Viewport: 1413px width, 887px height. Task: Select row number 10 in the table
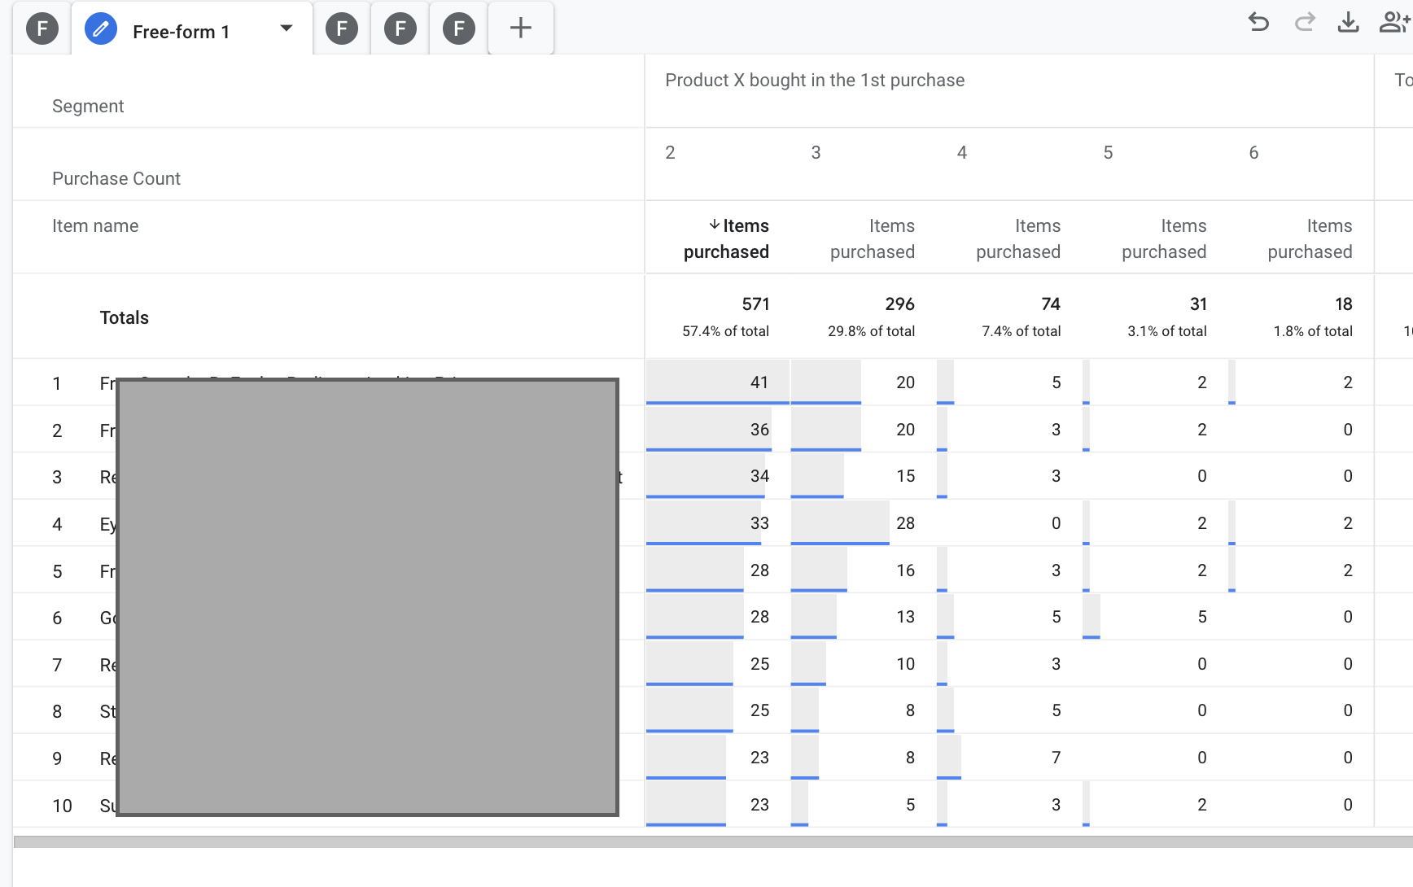coord(62,806)
